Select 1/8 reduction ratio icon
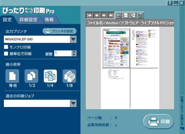185x134 pixels. [69, 76]
